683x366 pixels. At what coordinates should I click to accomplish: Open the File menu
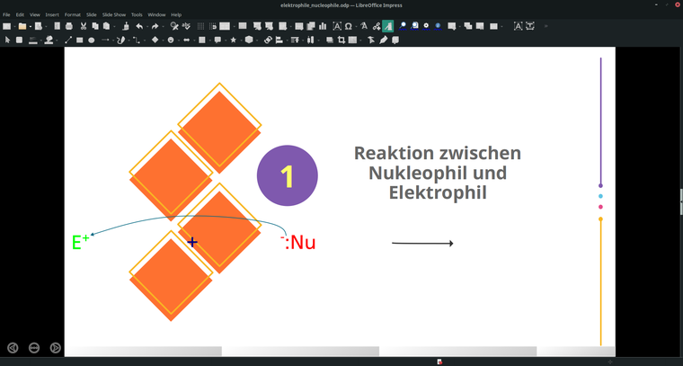[6, 14]
